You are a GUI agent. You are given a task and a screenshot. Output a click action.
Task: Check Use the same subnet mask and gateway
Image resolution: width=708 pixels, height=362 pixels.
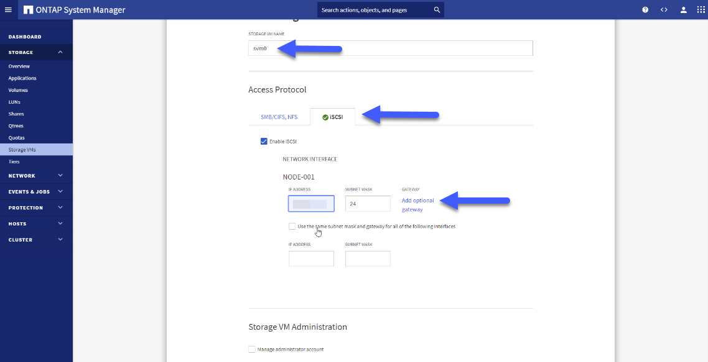tap(292, 226)
